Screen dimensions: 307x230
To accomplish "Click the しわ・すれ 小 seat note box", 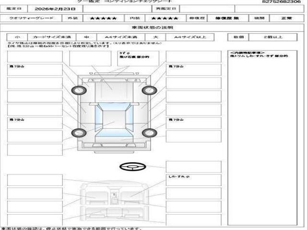I will [x=194, y=180].
